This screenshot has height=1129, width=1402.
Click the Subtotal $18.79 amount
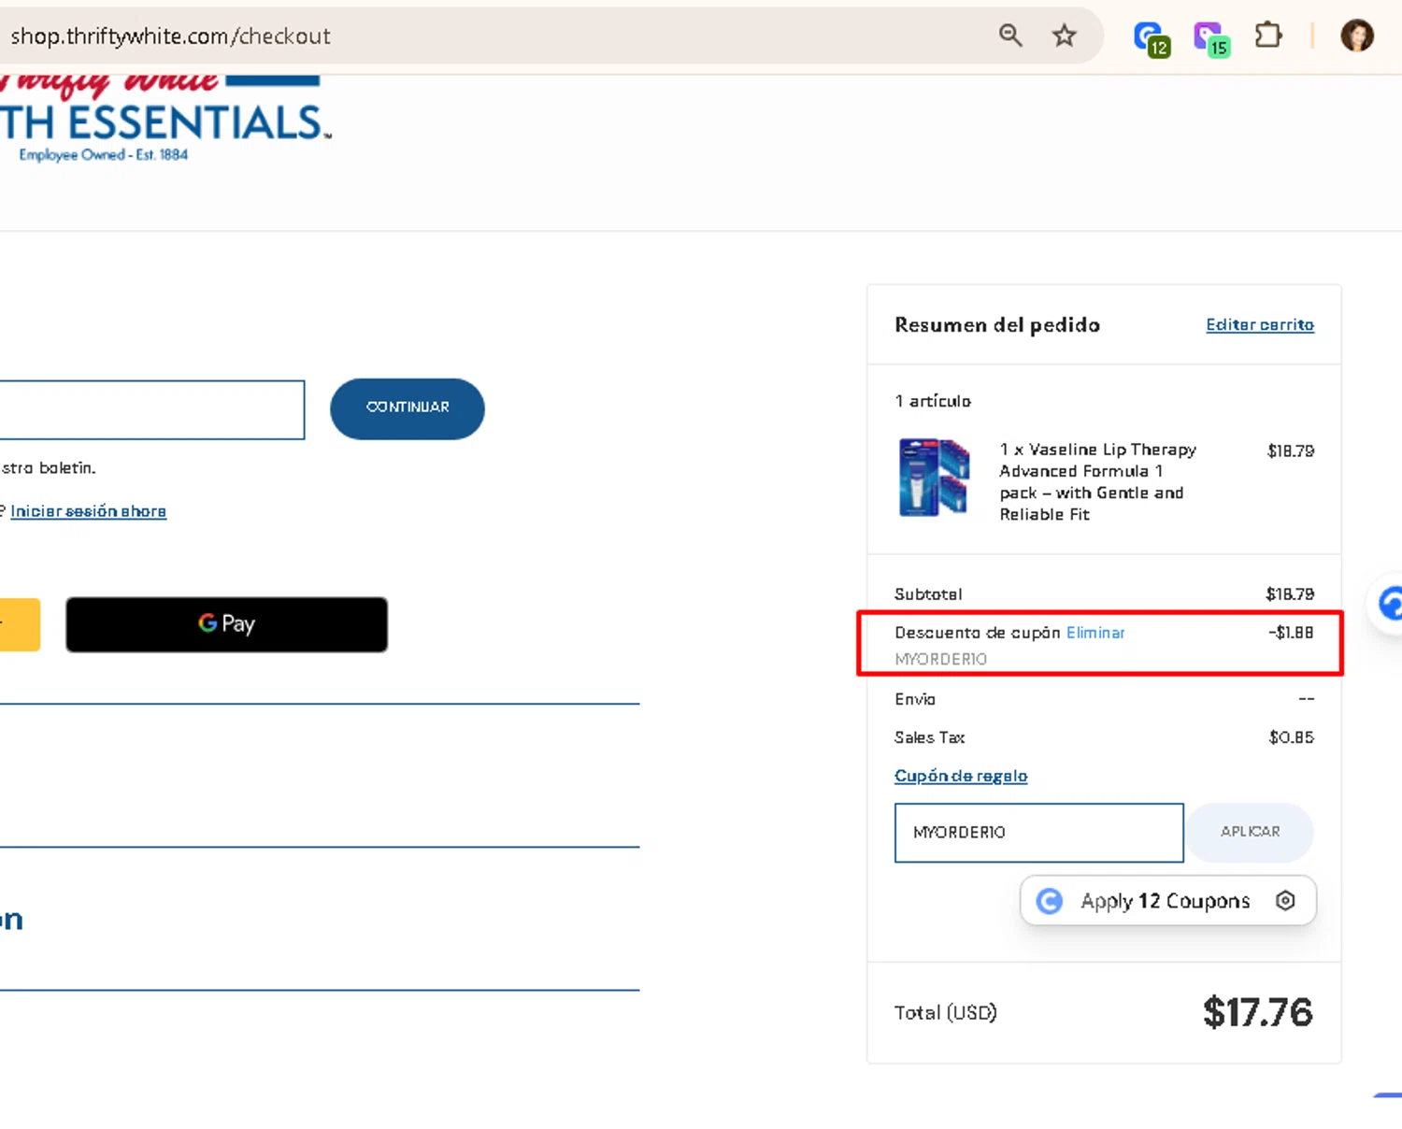click(x=1290, y=594)
